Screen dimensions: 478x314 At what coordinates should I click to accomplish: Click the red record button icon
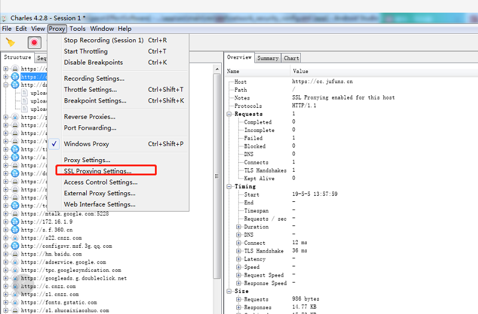34,42
